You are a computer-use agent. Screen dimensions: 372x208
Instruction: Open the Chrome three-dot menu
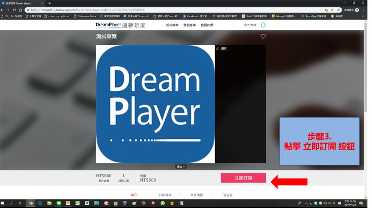tap(363, 10)
